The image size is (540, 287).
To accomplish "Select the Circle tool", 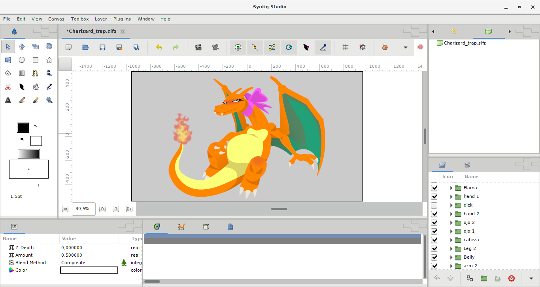I will coord(22,60).
